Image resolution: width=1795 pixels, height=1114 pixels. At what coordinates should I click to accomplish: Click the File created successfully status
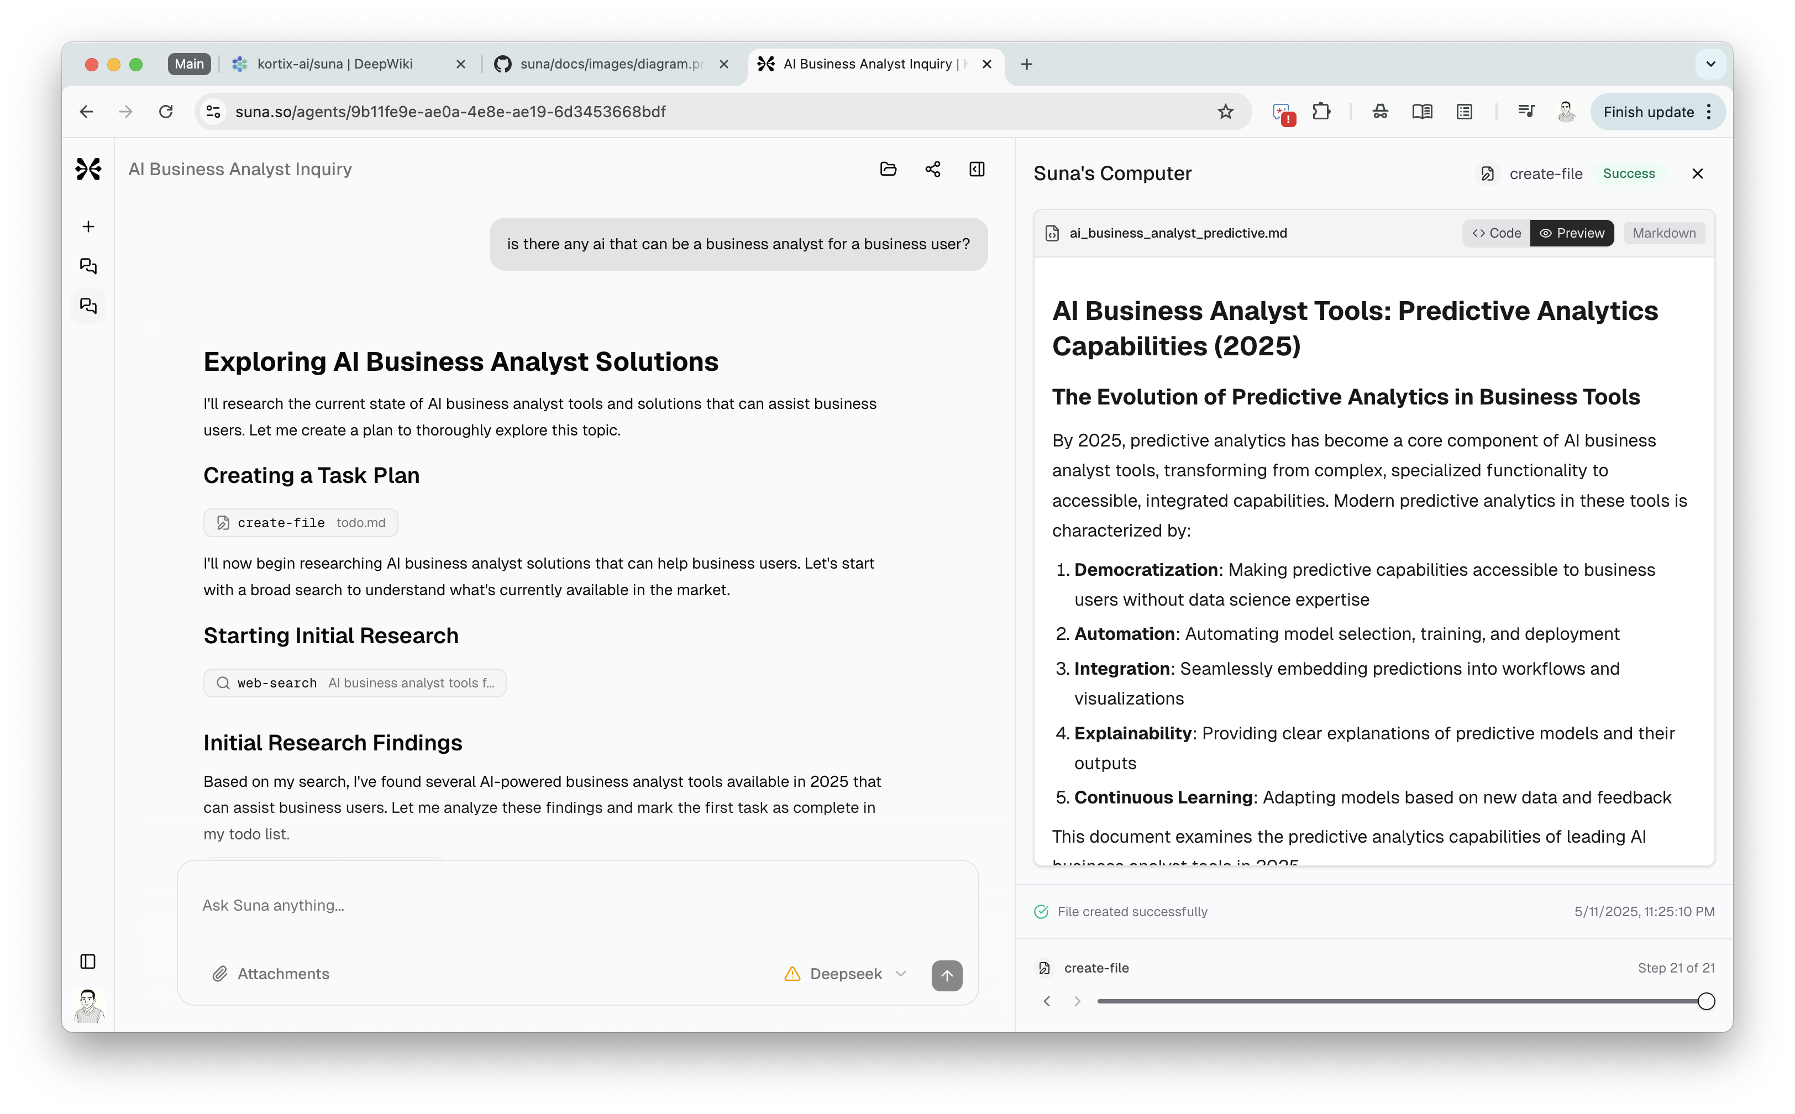point(1132,912)
